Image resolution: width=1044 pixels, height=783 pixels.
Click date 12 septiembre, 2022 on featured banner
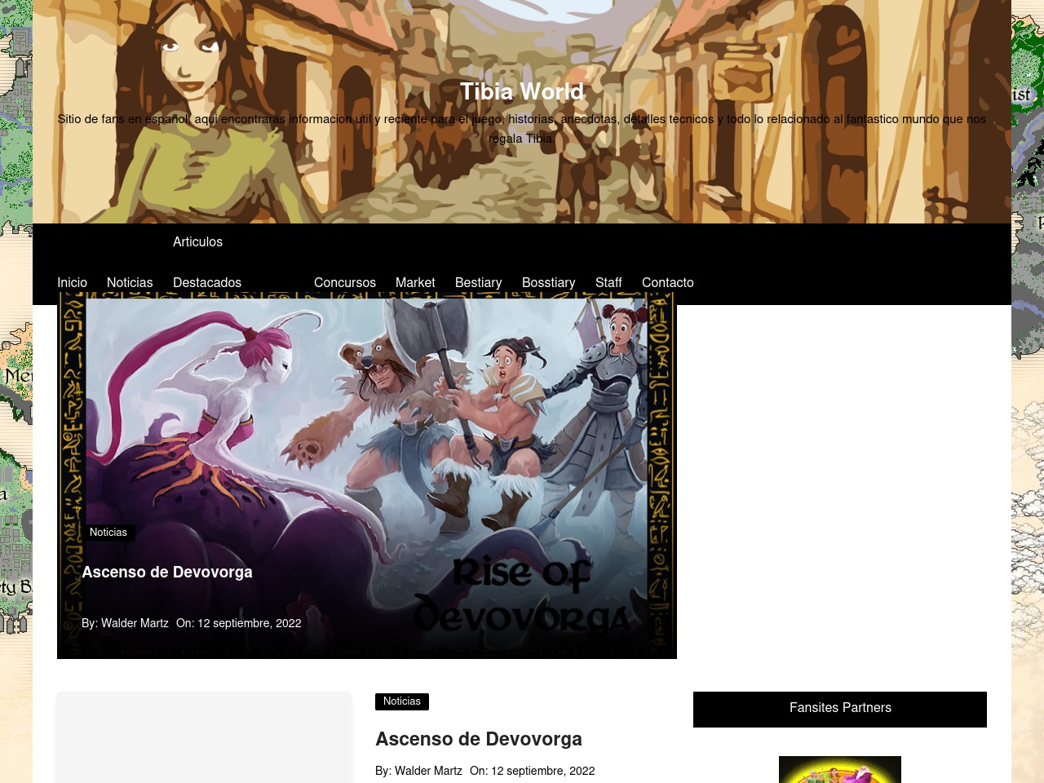[x=250, y=623]
